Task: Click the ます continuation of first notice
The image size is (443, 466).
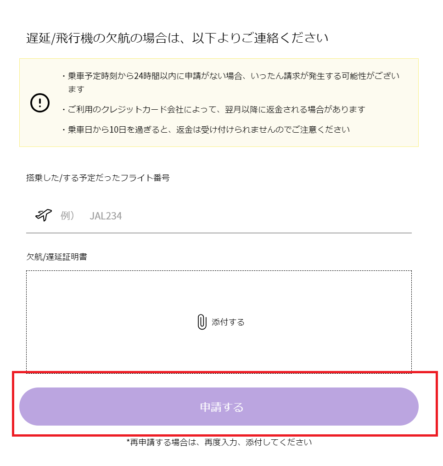Action: click(x=76, y=89)
